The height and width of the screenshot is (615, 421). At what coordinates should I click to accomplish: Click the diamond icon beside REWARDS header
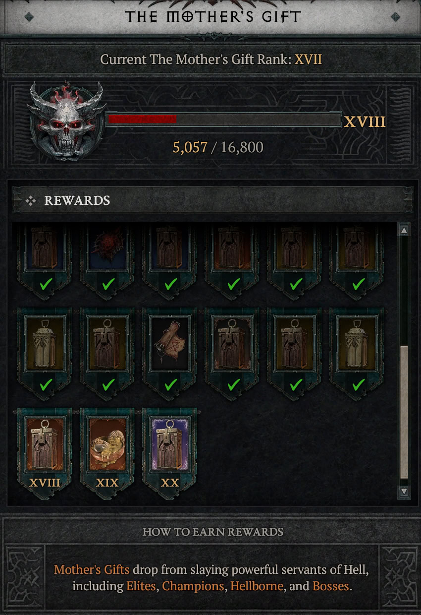31,200
